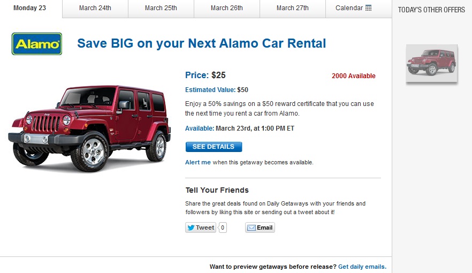Viewport: 472px width, 273px height.
Task: Open the Calendar tab
Action: 353,8
